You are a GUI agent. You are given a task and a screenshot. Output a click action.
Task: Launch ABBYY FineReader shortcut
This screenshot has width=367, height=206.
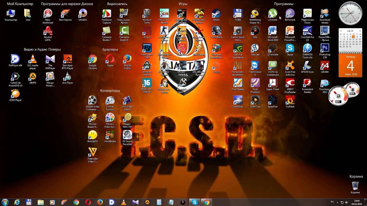[x=290, y=86]
